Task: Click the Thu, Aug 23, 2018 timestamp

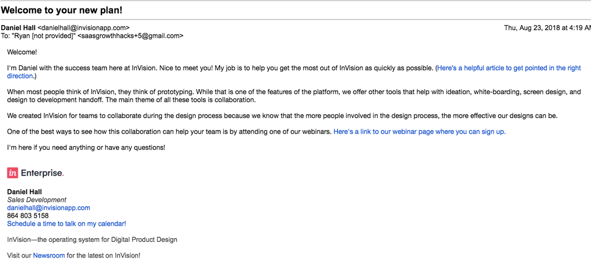Action: click(548, 27)
